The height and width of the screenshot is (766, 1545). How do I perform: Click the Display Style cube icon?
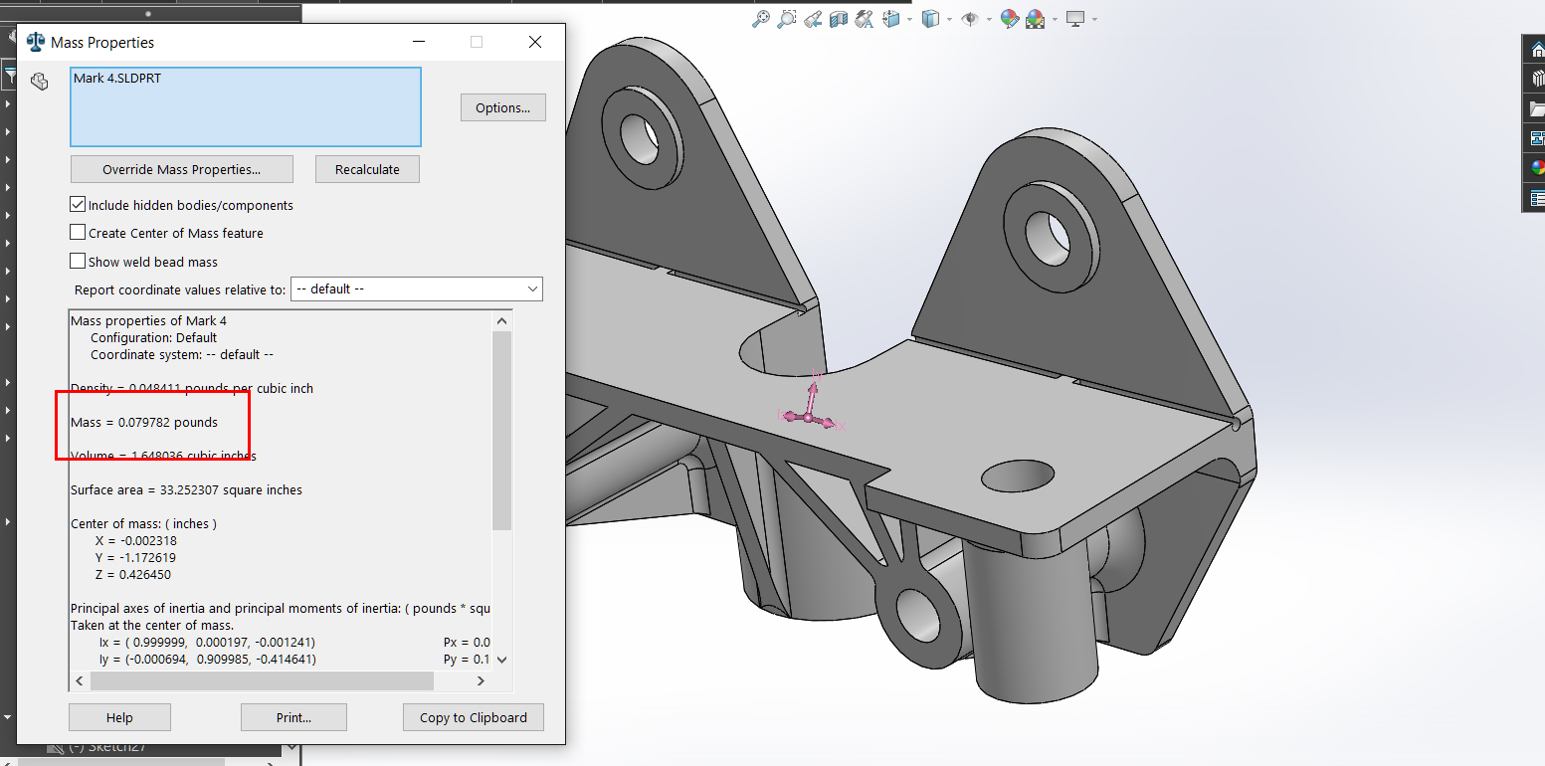click(x=930, y=18)
